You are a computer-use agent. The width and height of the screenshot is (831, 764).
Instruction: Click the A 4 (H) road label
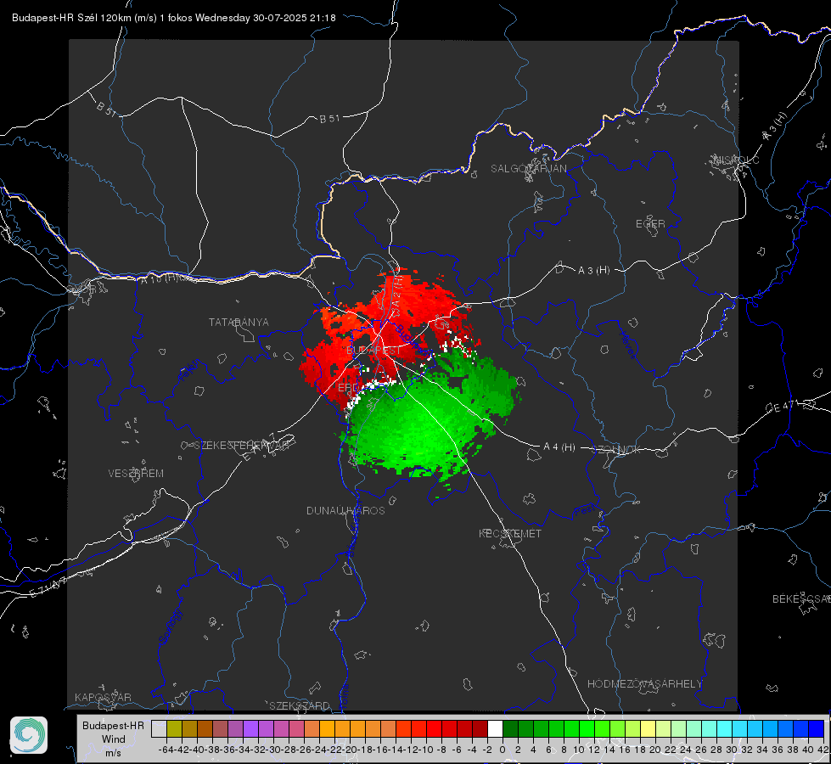click(x=559, y=447)
